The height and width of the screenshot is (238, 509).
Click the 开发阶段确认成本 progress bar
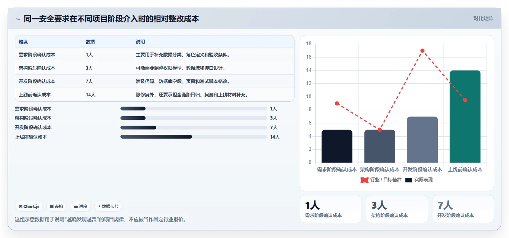click(194, 128)
